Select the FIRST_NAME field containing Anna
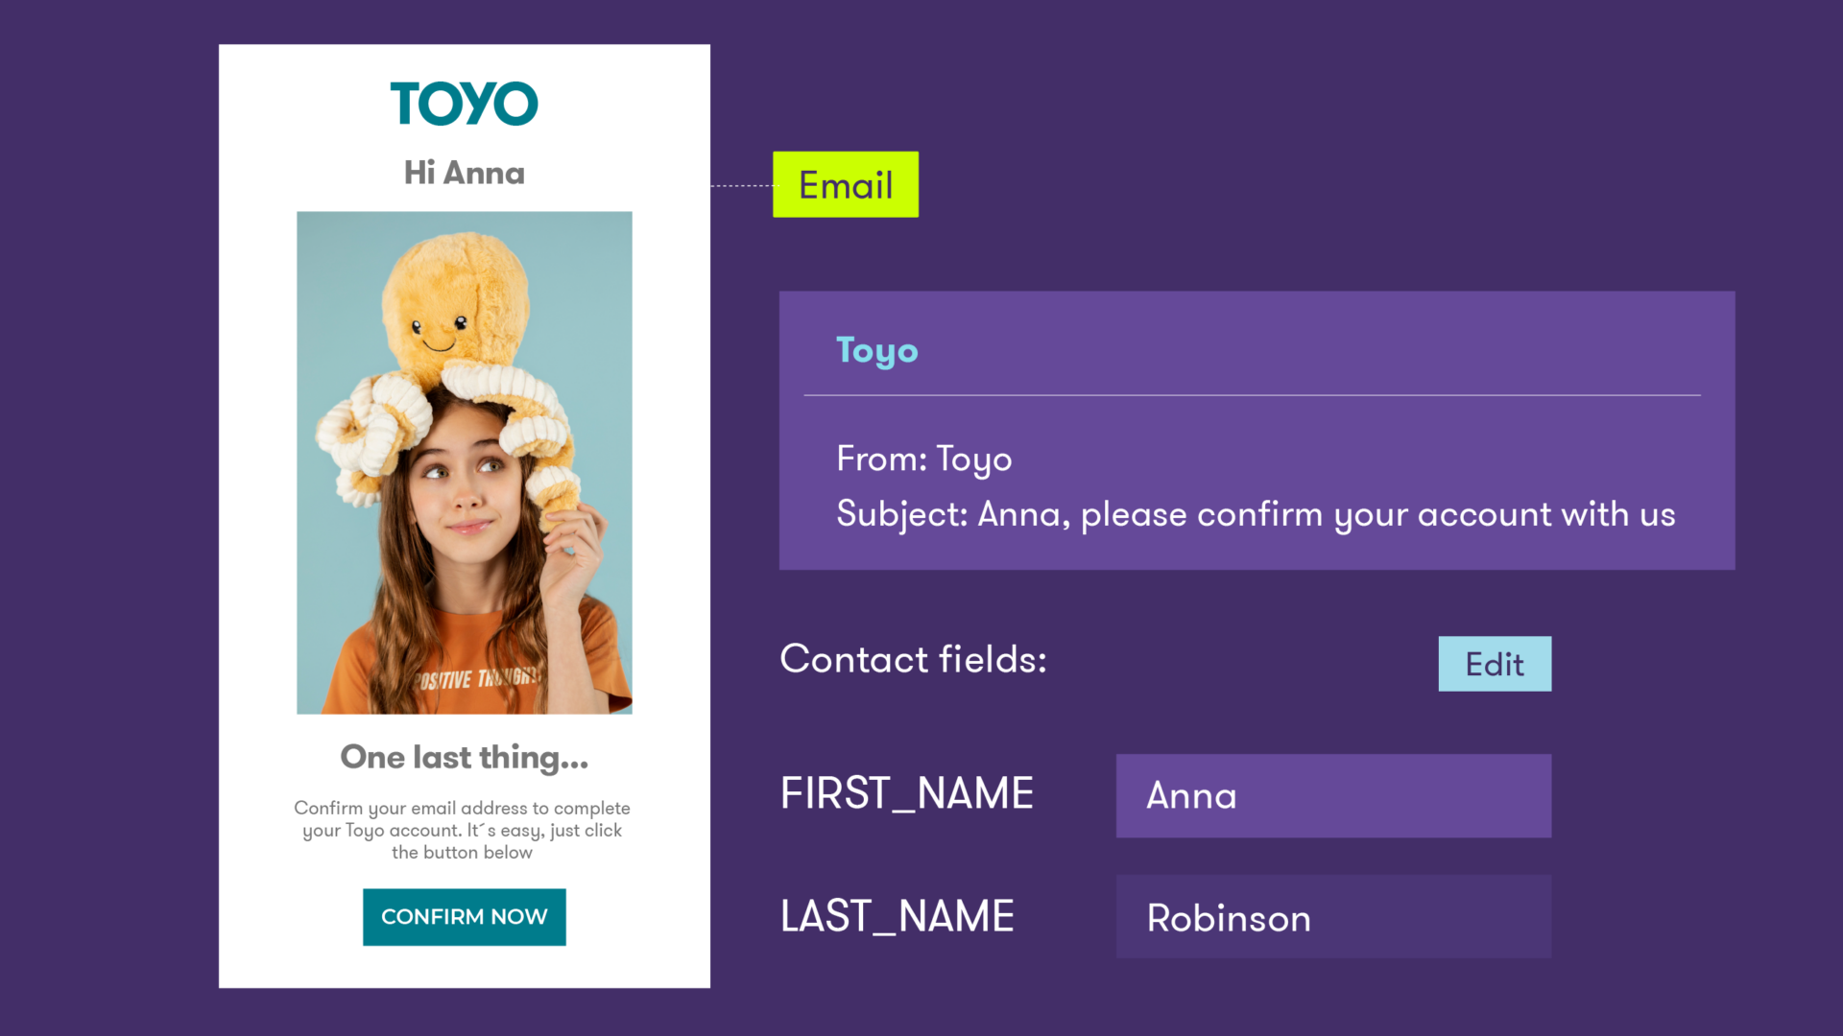The height and width of the screenshot is (1036, 1843). [1332, 795]
